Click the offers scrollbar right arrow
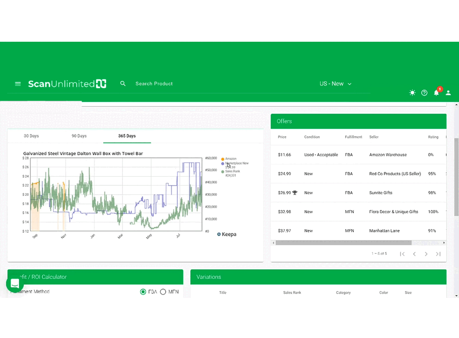459x338 pixels. pyautogui.click(x=444, y=242)
